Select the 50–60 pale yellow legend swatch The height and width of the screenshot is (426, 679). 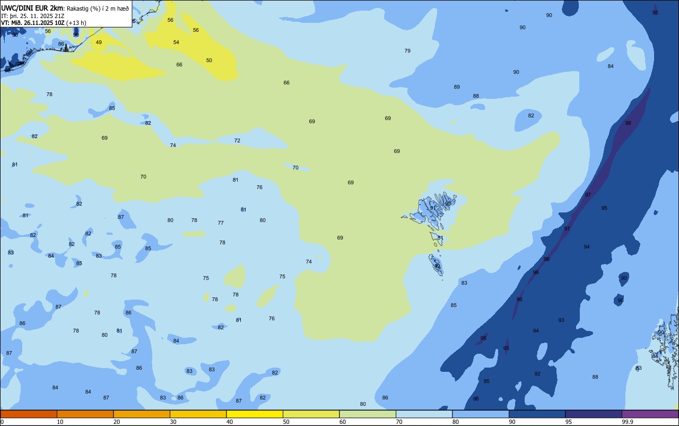311,414
